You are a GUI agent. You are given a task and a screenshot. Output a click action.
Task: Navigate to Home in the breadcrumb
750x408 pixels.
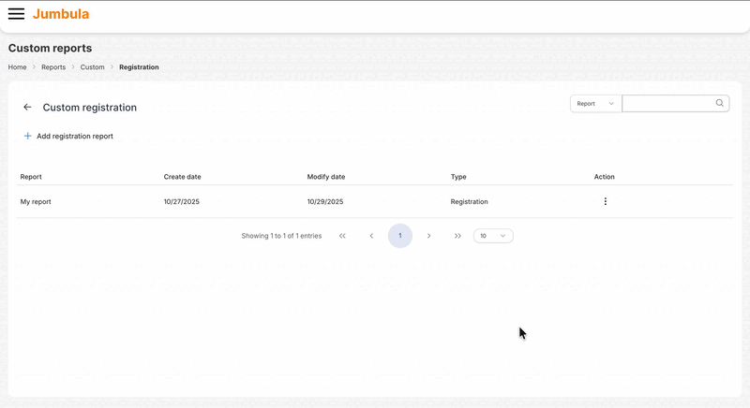click(x=17, y=67)
